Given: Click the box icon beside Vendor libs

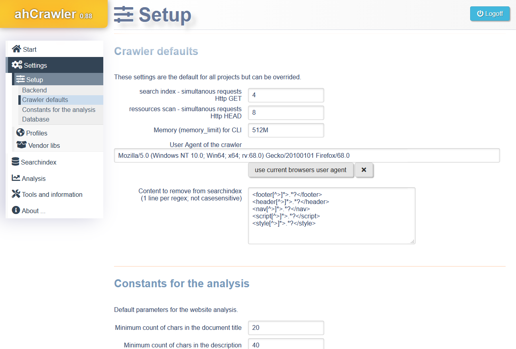Looking at the screenshot, I should tap(22, 145).
